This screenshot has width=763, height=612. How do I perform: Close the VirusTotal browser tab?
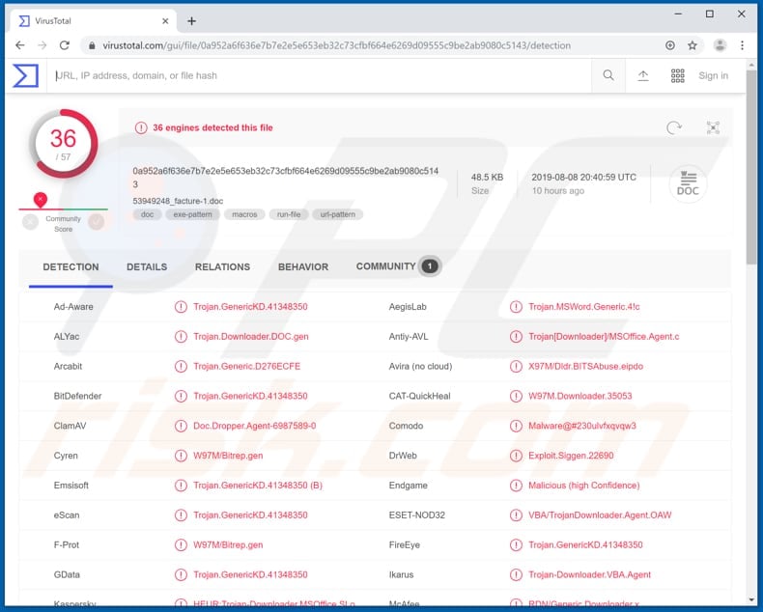pyautogui.click(x=165, y=21)
